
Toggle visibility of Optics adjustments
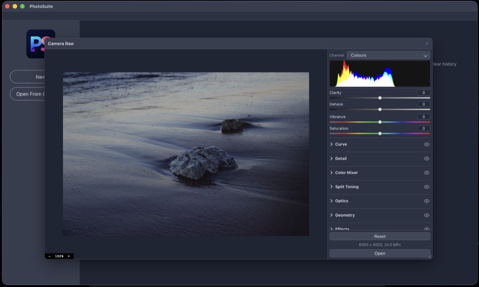point(426,201)
